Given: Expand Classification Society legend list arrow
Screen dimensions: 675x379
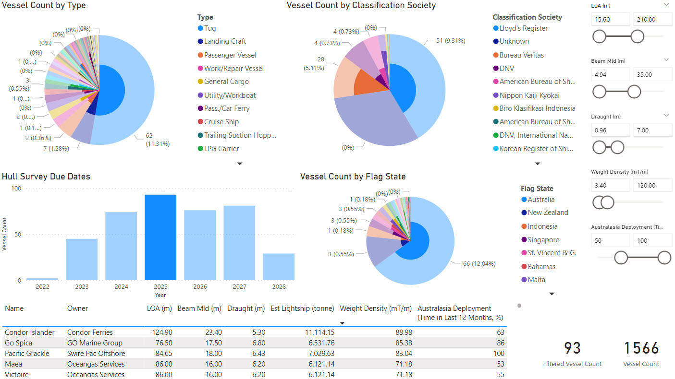Looking at the screenshot, I should point(537,164).
